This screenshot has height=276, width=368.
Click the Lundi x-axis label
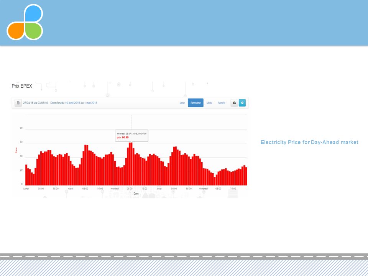point(26,189)
